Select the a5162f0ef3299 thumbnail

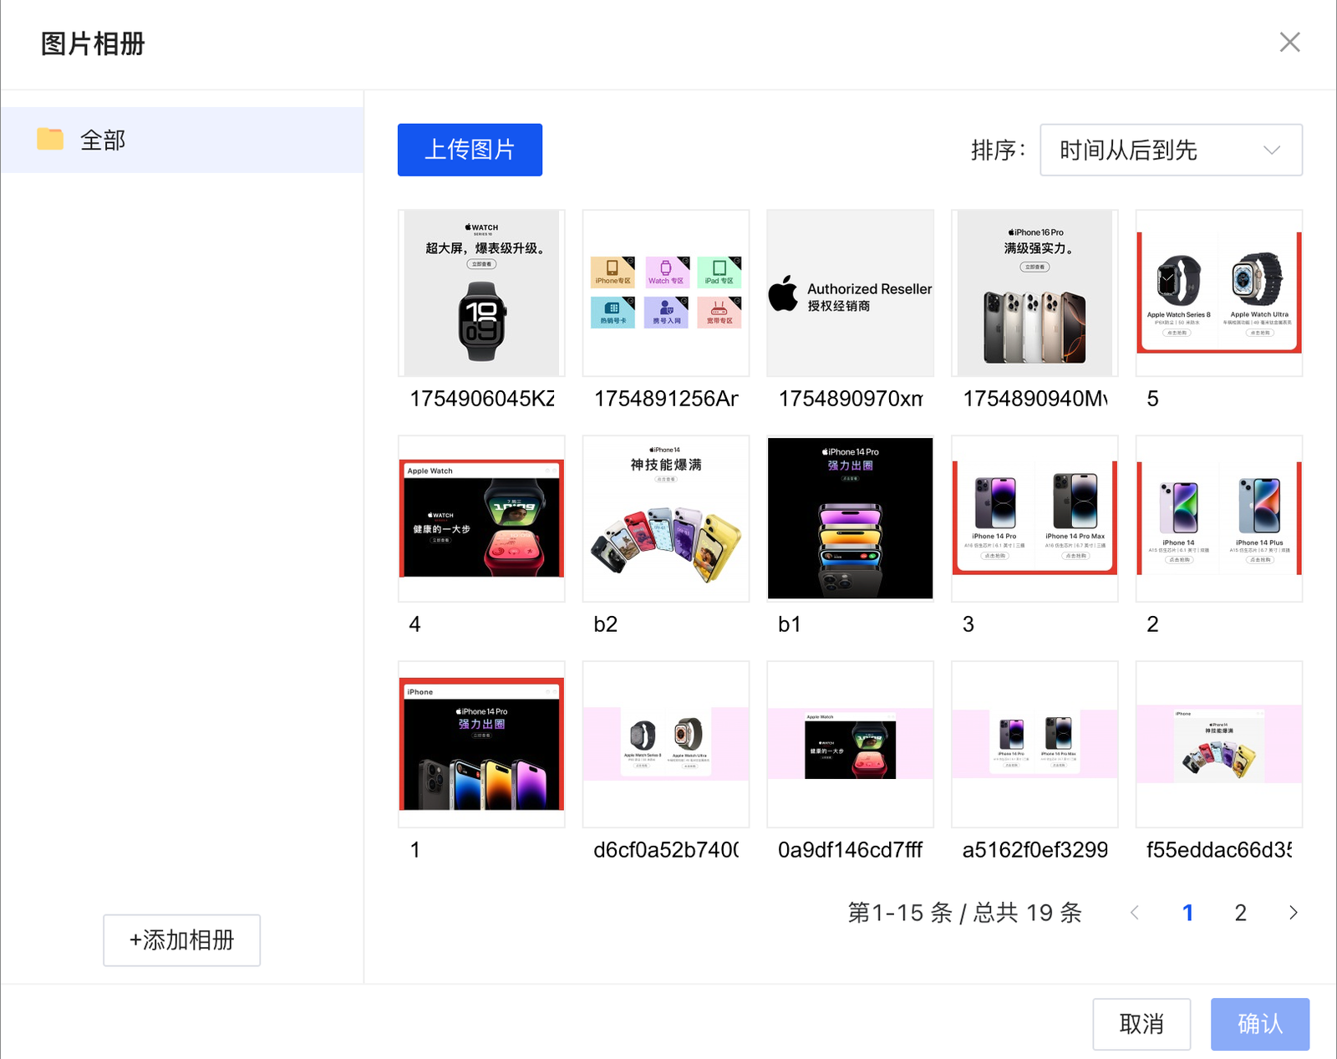tap(1035, 744)
